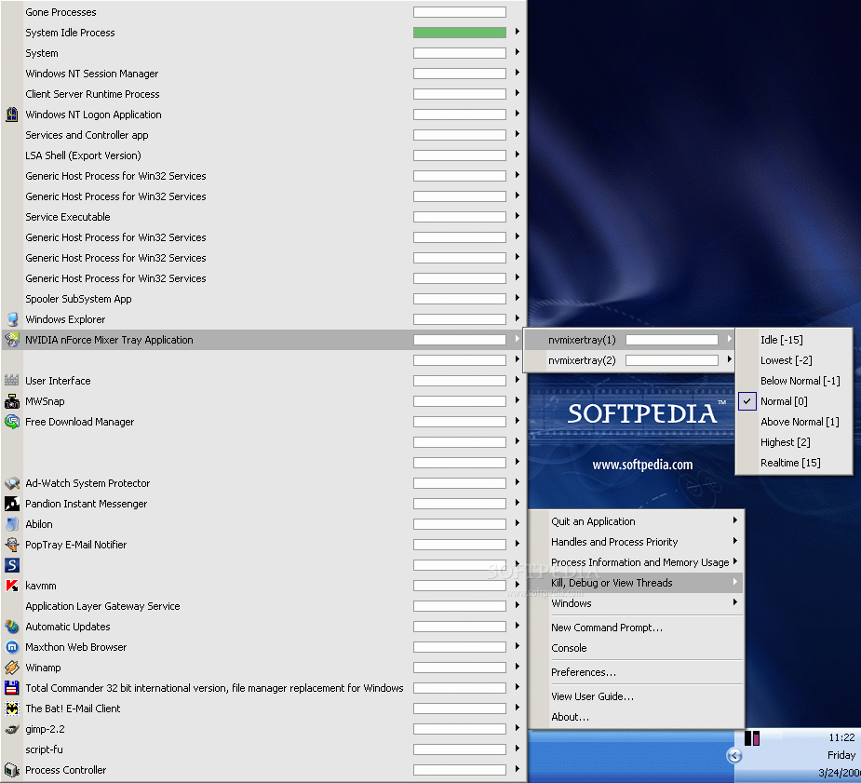The image size is (861, 783).
Task: Click the Abilon icon
Action: tap(11, 524)
